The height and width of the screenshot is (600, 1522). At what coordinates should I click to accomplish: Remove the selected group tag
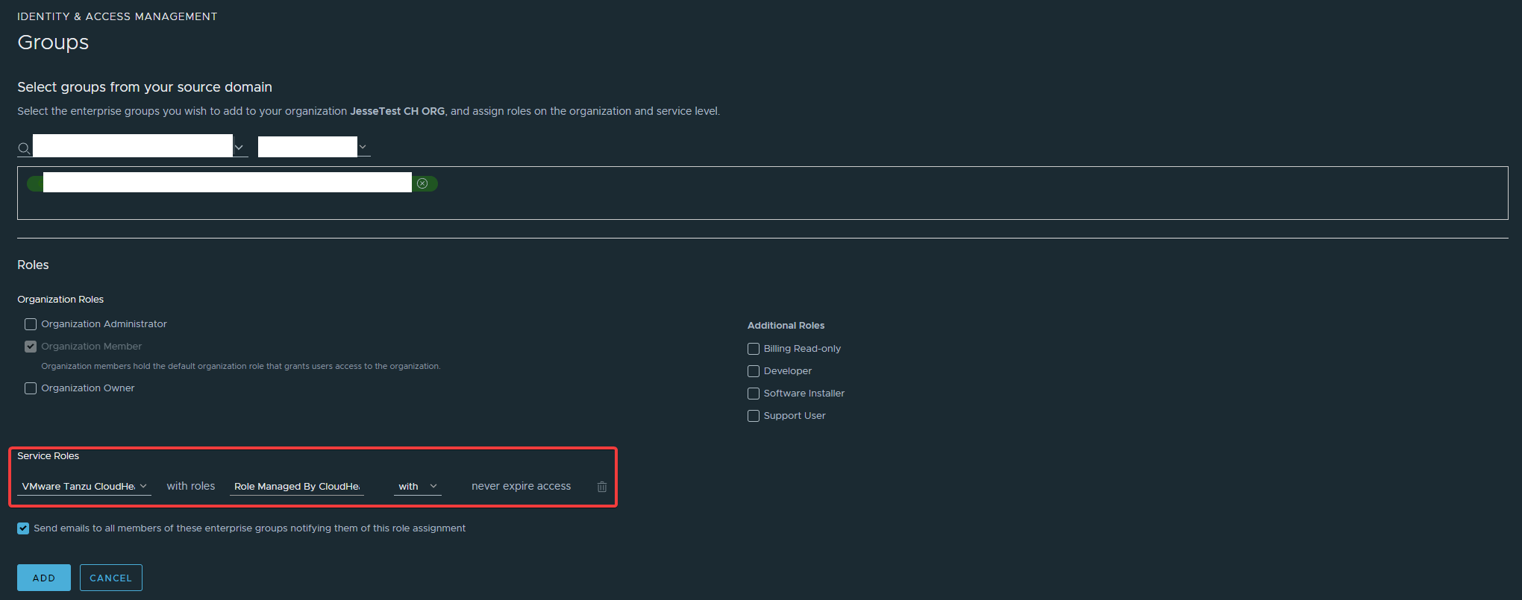(x=422, y=183)
